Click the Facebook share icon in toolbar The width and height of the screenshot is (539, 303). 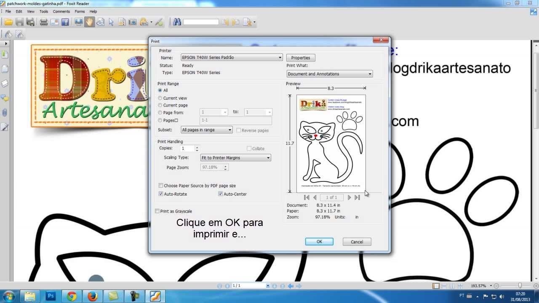point(65,22)
